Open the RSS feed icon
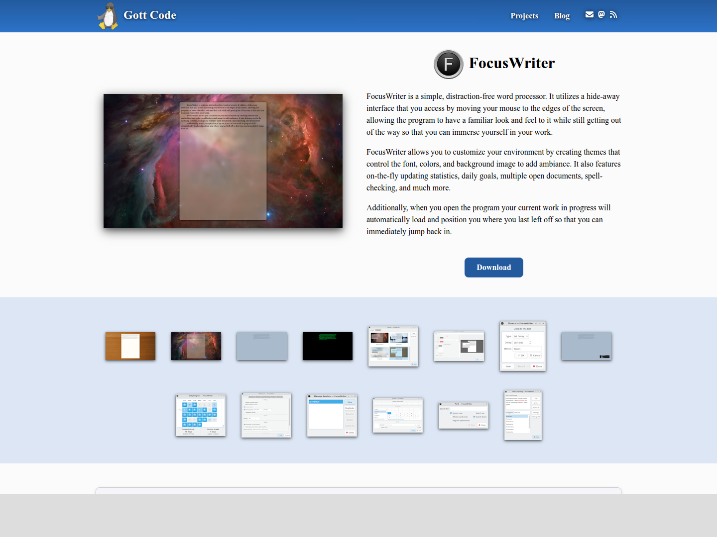Screen dimensions: 717x537 tap(613, 14)
